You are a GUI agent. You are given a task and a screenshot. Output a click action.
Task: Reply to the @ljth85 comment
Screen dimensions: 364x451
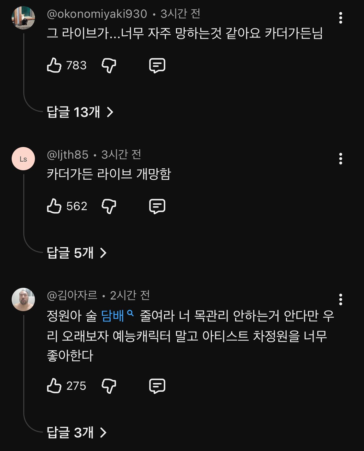pyautogui.click(x=157, y=206)
